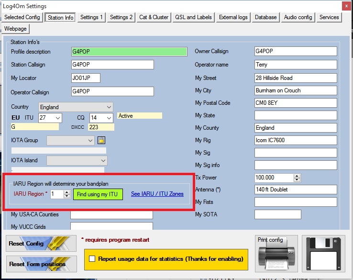The width and height of the screenshot is (353, 280).
Task: Click the Reset Form positions button
Action: click(x=42, y=264)
